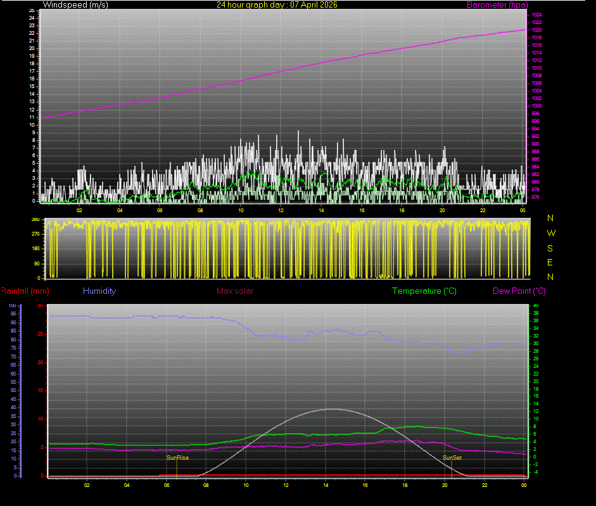
Task: Click the 12 hour mark on time axis
Action: (285, 485)
